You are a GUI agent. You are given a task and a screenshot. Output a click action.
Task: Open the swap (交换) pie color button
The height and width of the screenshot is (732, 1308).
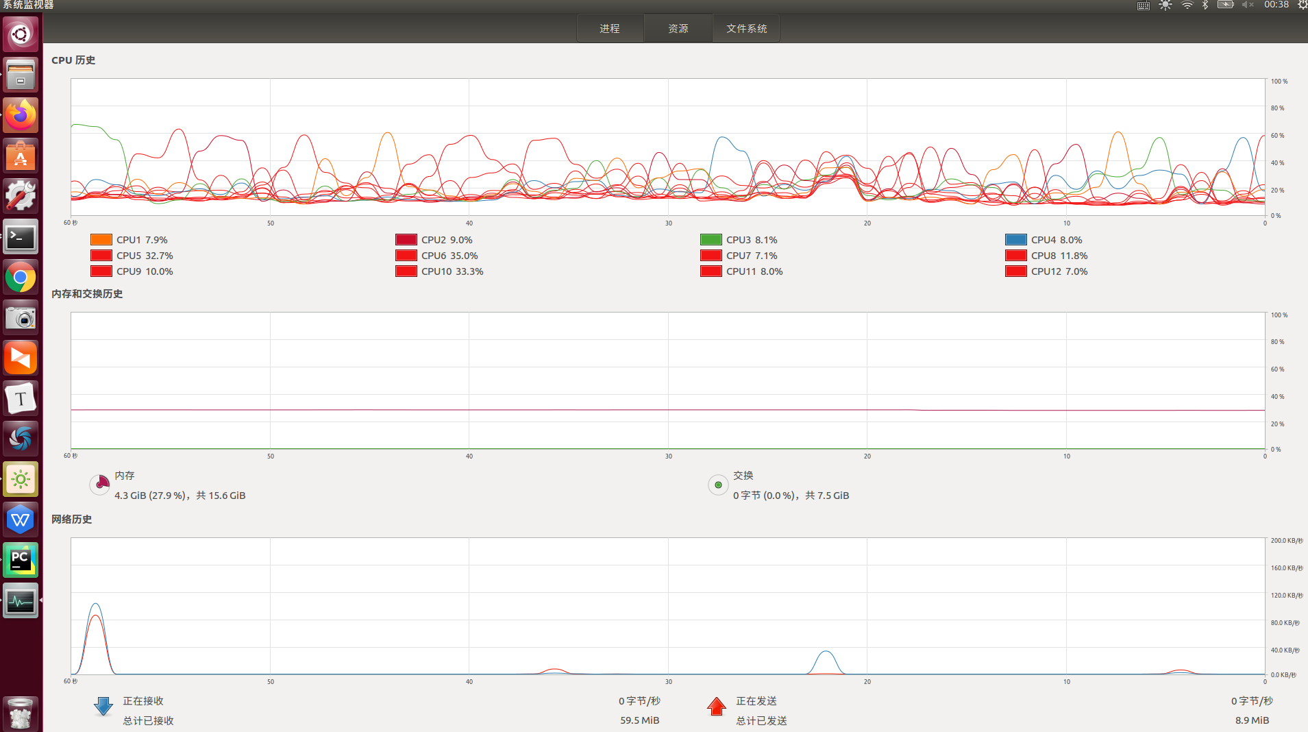pos(718,485)
